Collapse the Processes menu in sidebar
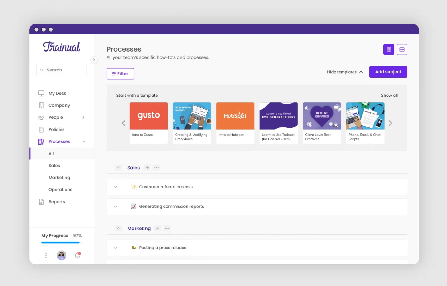The width and height of the screenshot is (447, 286). tap(83, 141)
